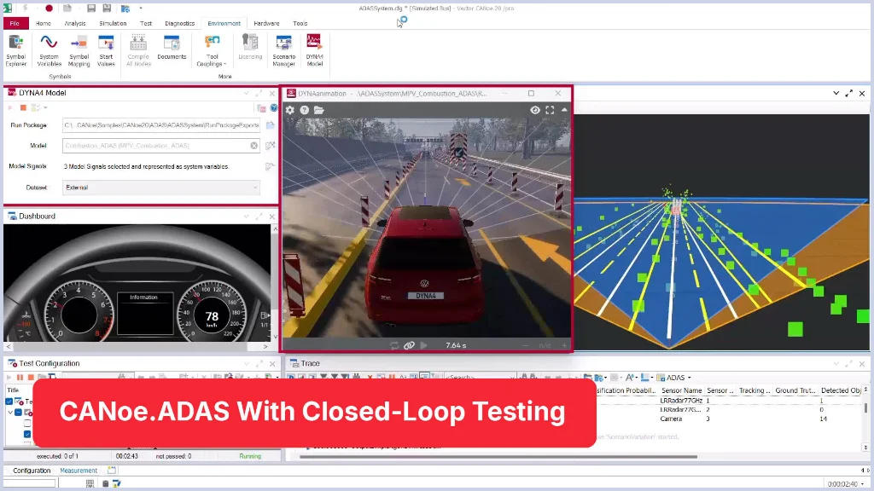Pause the Test Configuration run
This screenshot has width=874, height=491.
(x=20, y=378)
